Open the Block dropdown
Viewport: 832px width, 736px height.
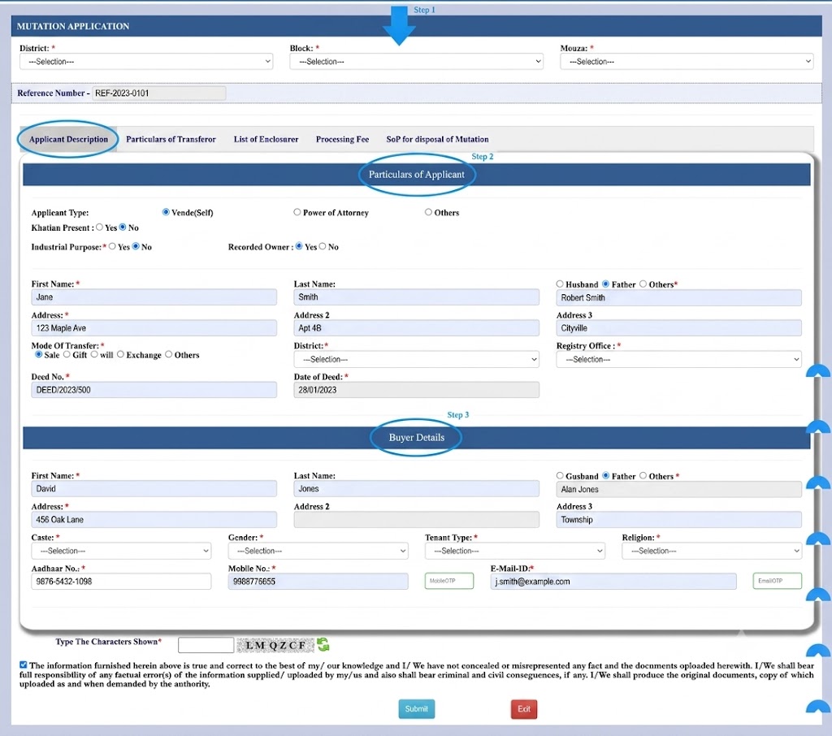(416, 62)
